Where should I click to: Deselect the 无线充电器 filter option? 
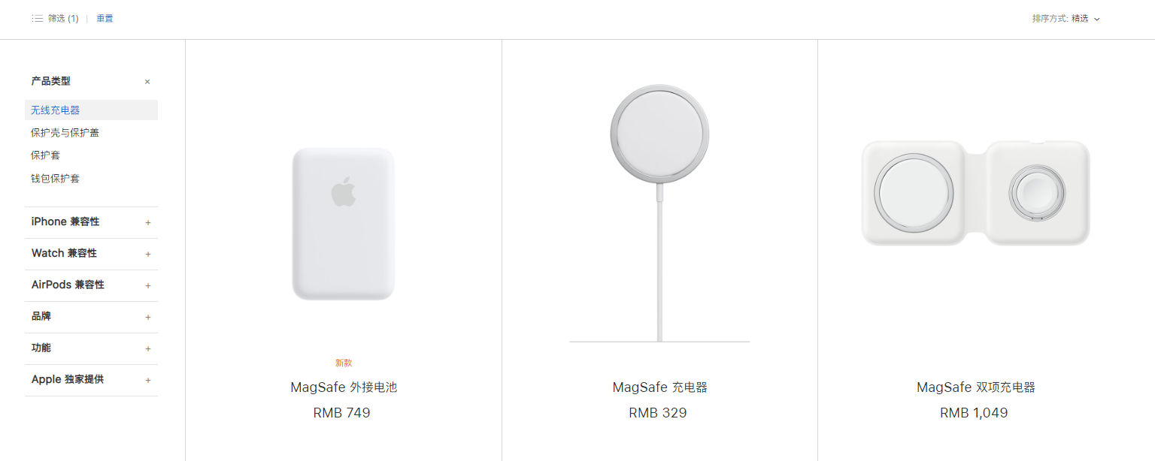click(91, 110)
